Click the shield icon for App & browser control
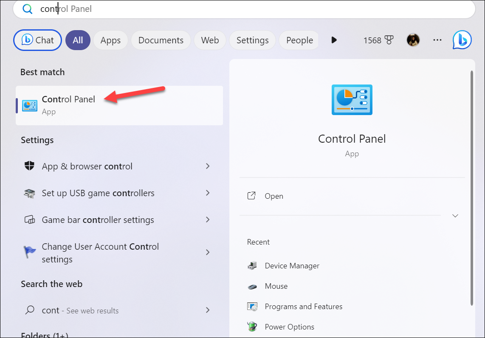Viewport: 485px width, 338px height. 29,166
